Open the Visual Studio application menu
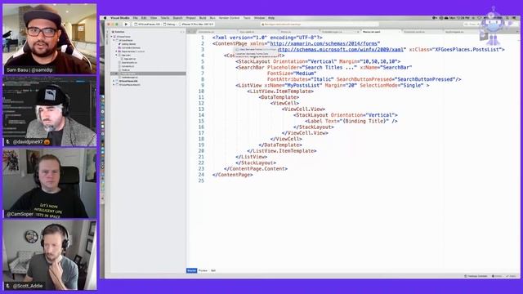Viewport: 523px width, 294px height. 120,18
